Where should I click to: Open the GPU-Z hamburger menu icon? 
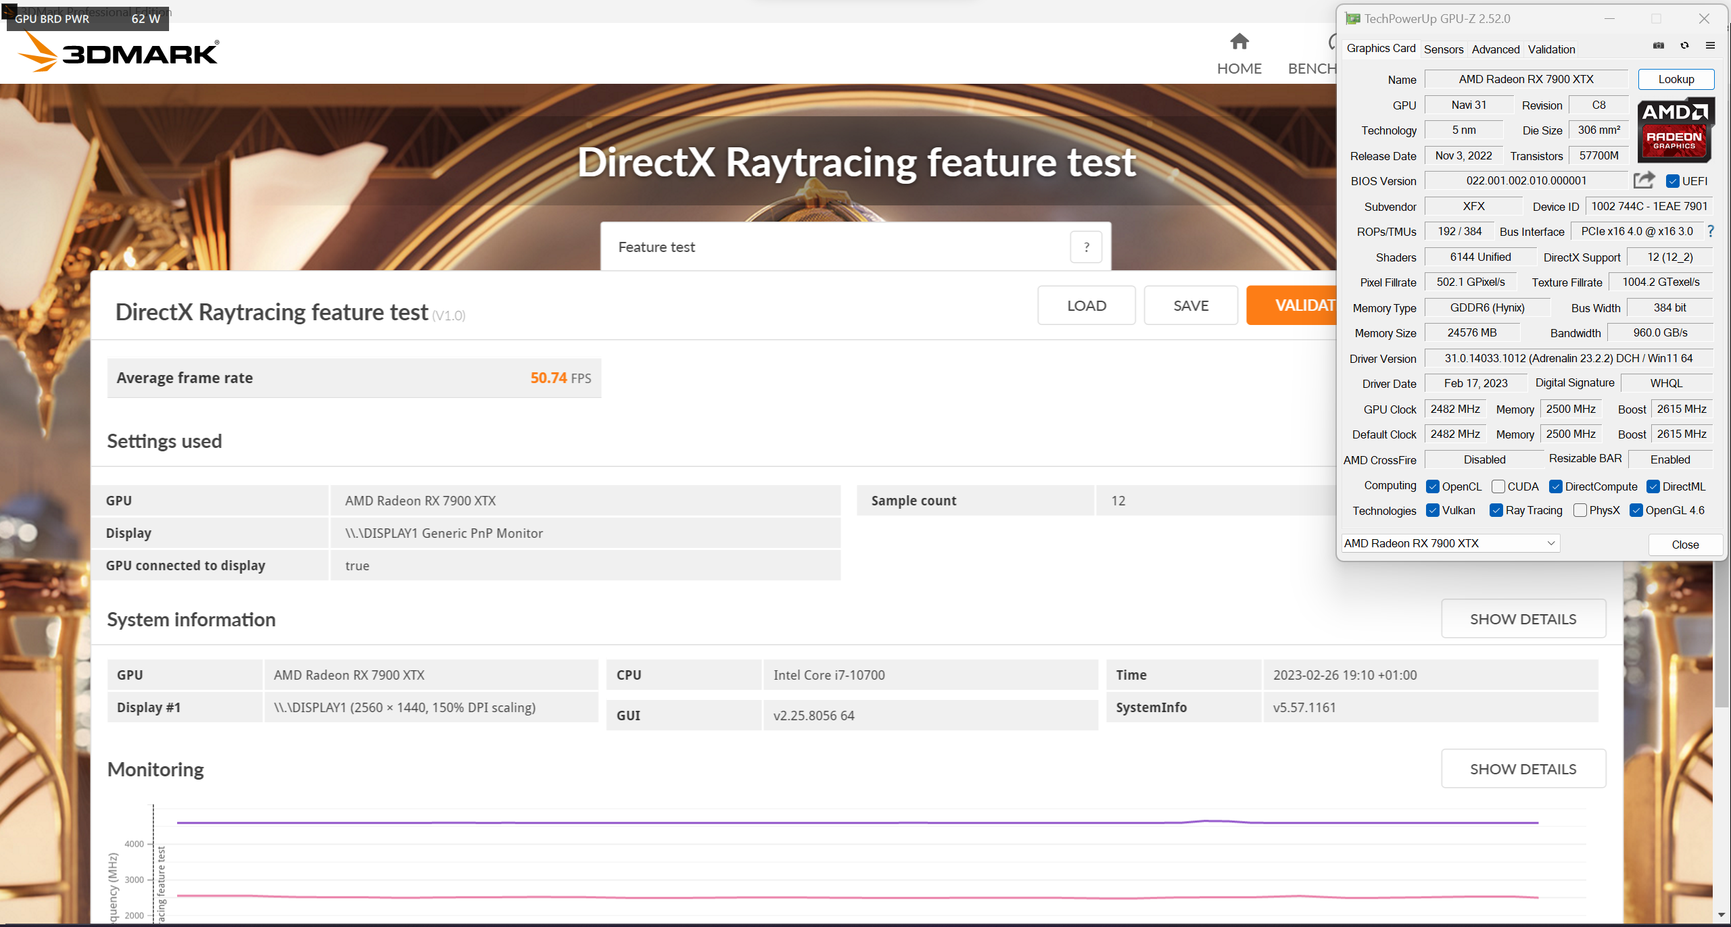[1710, 46]
